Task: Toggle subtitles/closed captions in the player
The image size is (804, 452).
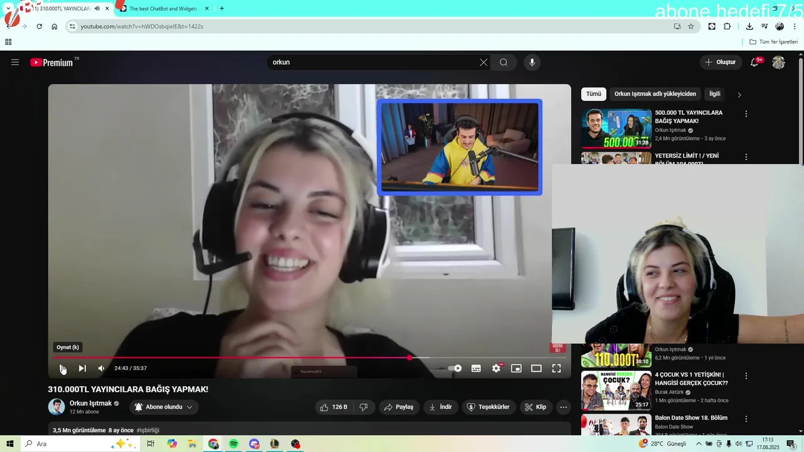Action: [476, 369]
